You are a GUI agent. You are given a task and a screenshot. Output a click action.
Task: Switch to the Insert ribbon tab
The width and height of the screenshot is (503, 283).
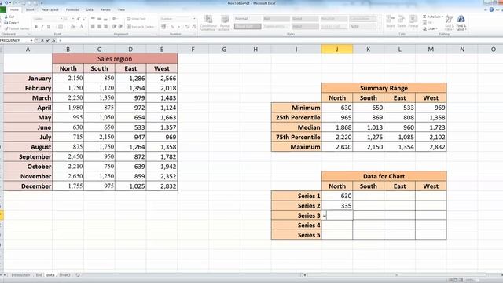30,9
